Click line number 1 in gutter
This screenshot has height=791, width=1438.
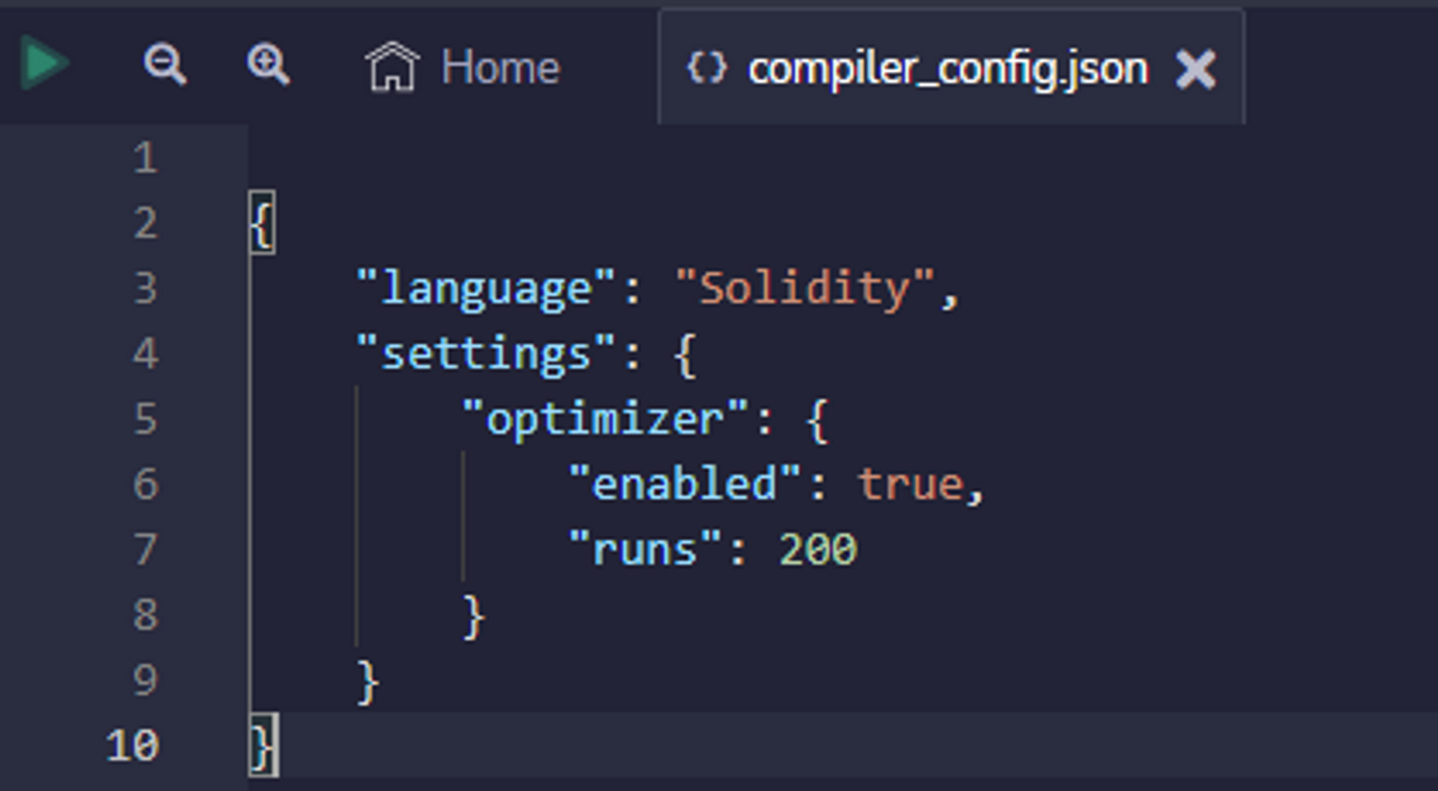[x=146, y=158]
